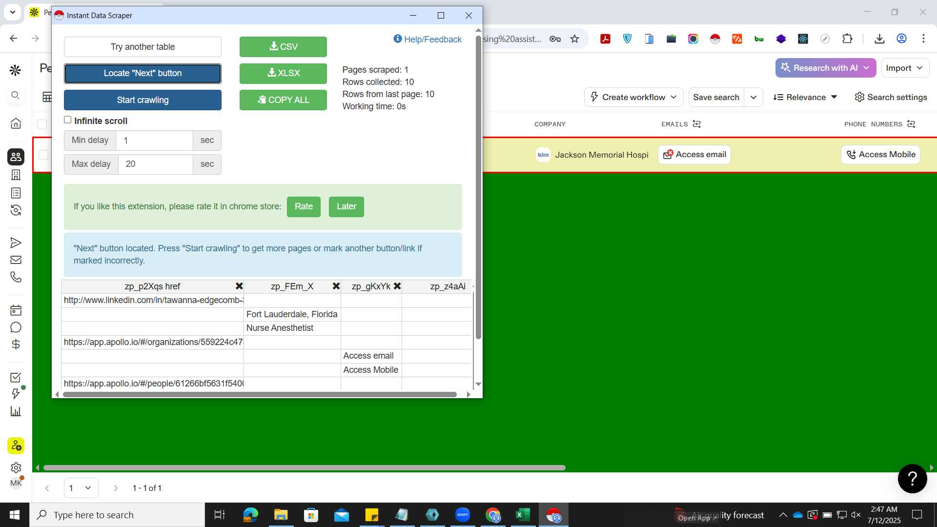Viewport: 937px width, 527px height.
Task: Download data as CSV
Action: pos(283,47)
